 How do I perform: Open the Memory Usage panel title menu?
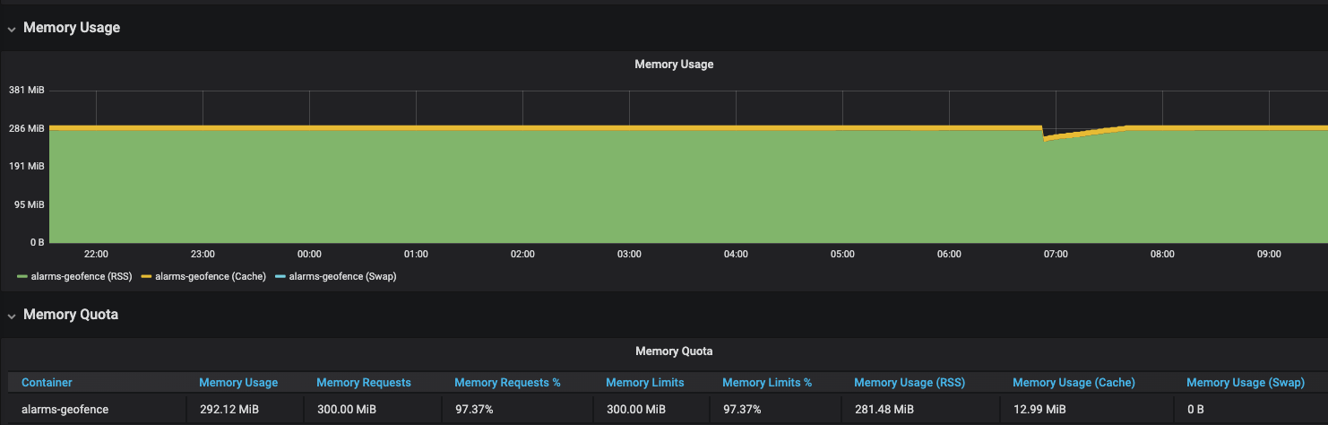tap(673, 65)
